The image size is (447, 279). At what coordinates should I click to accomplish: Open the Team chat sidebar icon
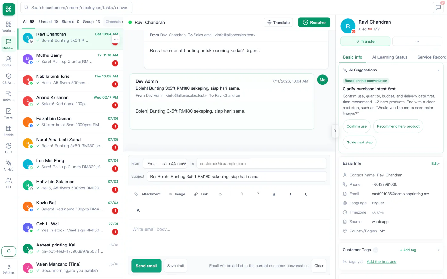(9, 96)
